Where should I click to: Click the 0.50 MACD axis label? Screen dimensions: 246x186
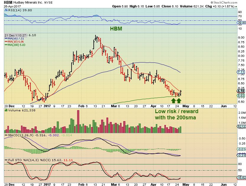(242, 138)
